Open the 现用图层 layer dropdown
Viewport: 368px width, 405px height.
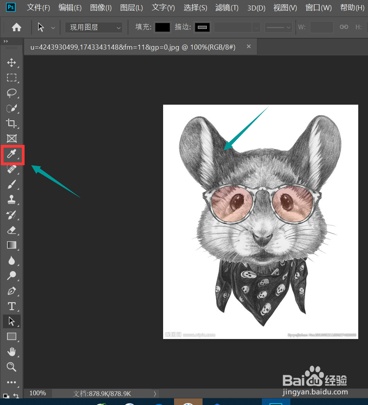point(94,27)
